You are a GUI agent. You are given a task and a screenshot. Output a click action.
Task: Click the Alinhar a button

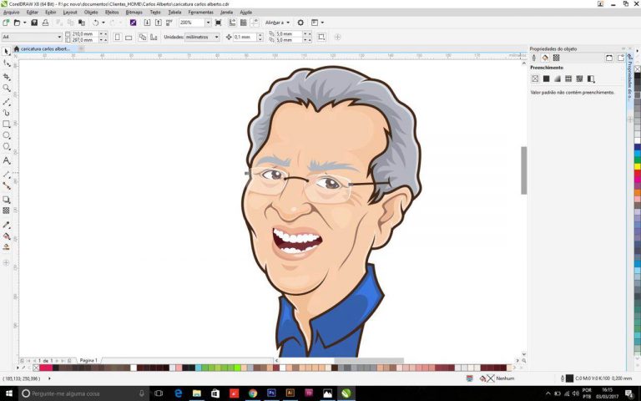[279, 23]
